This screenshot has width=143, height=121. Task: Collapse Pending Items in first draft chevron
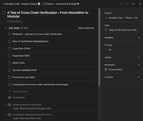pyautogui.click(x=6, y=105)
